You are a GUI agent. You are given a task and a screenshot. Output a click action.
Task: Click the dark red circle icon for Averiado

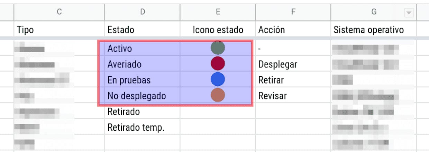[218, 64]
